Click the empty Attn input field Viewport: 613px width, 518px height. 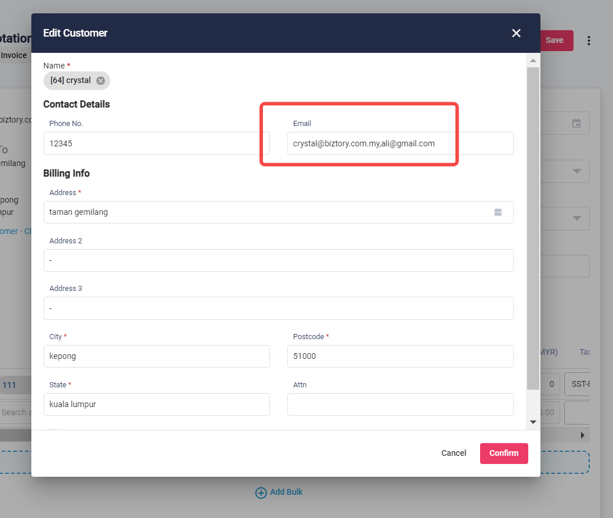(x=401, y=405)
